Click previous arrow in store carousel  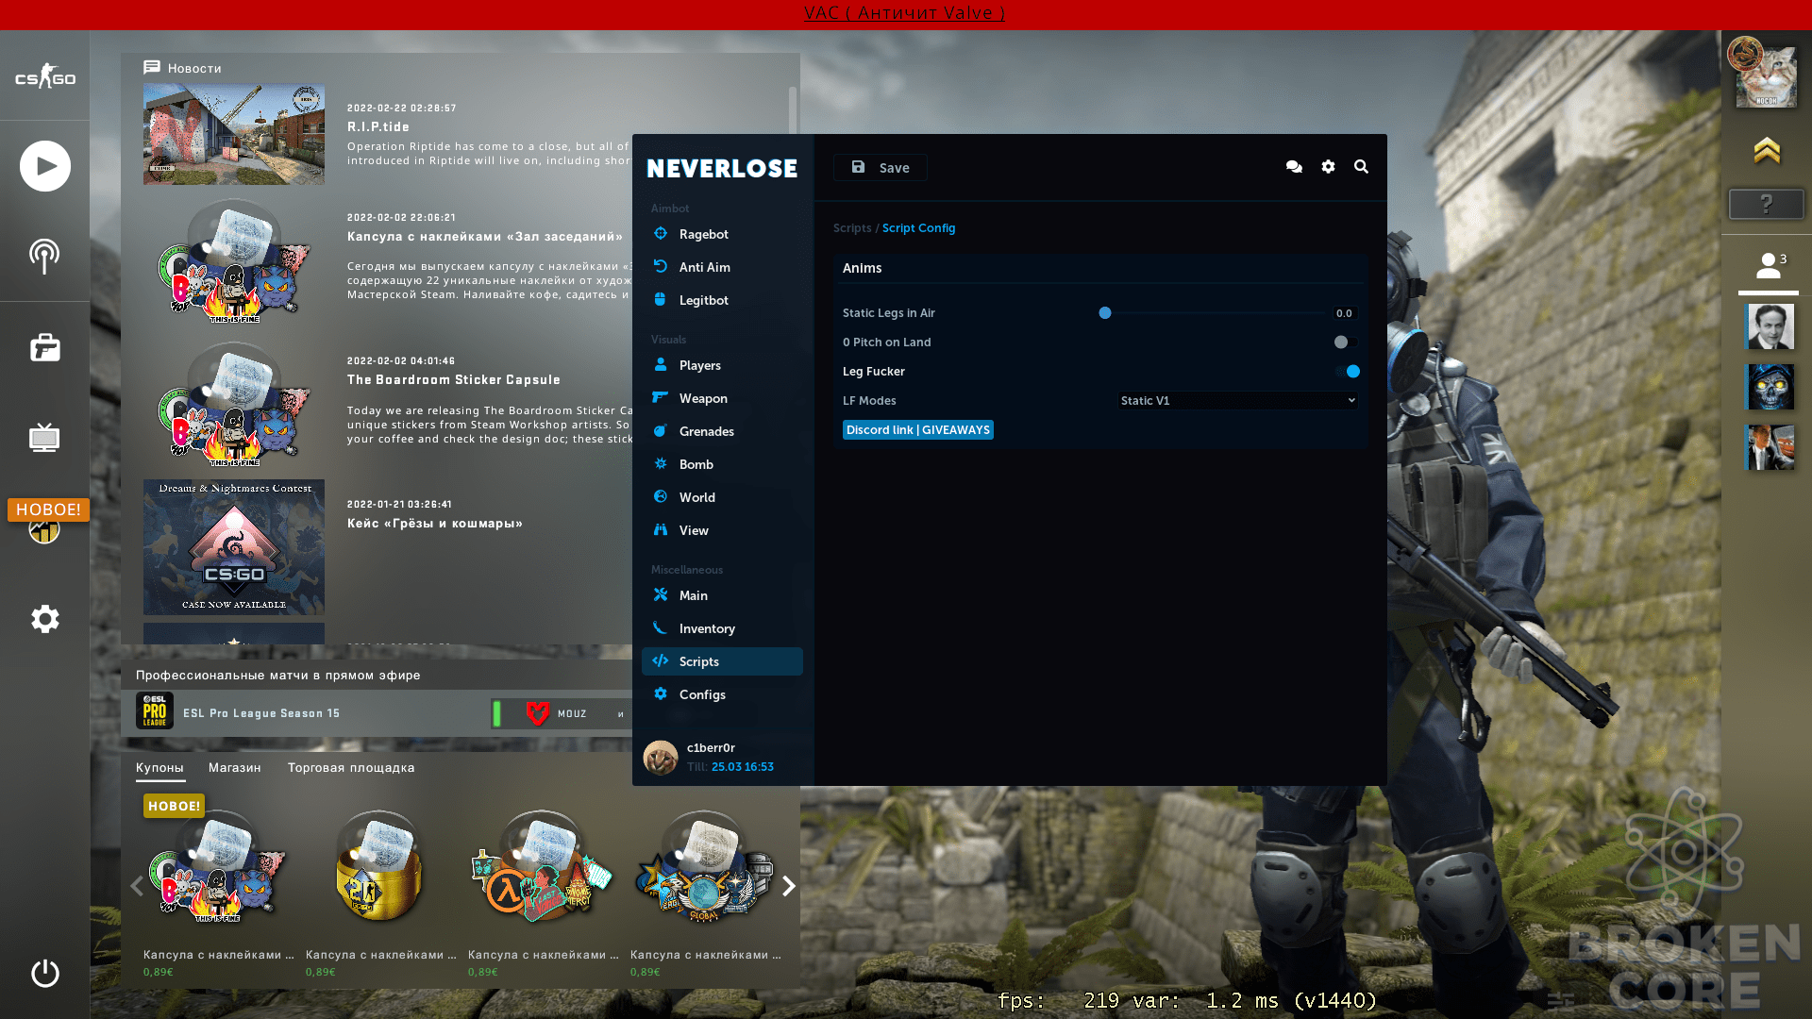click(137, 886)
